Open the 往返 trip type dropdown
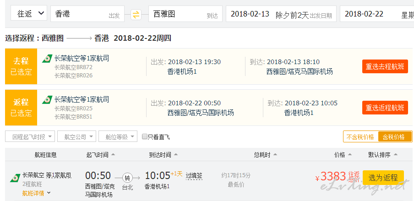 (29, 13)
